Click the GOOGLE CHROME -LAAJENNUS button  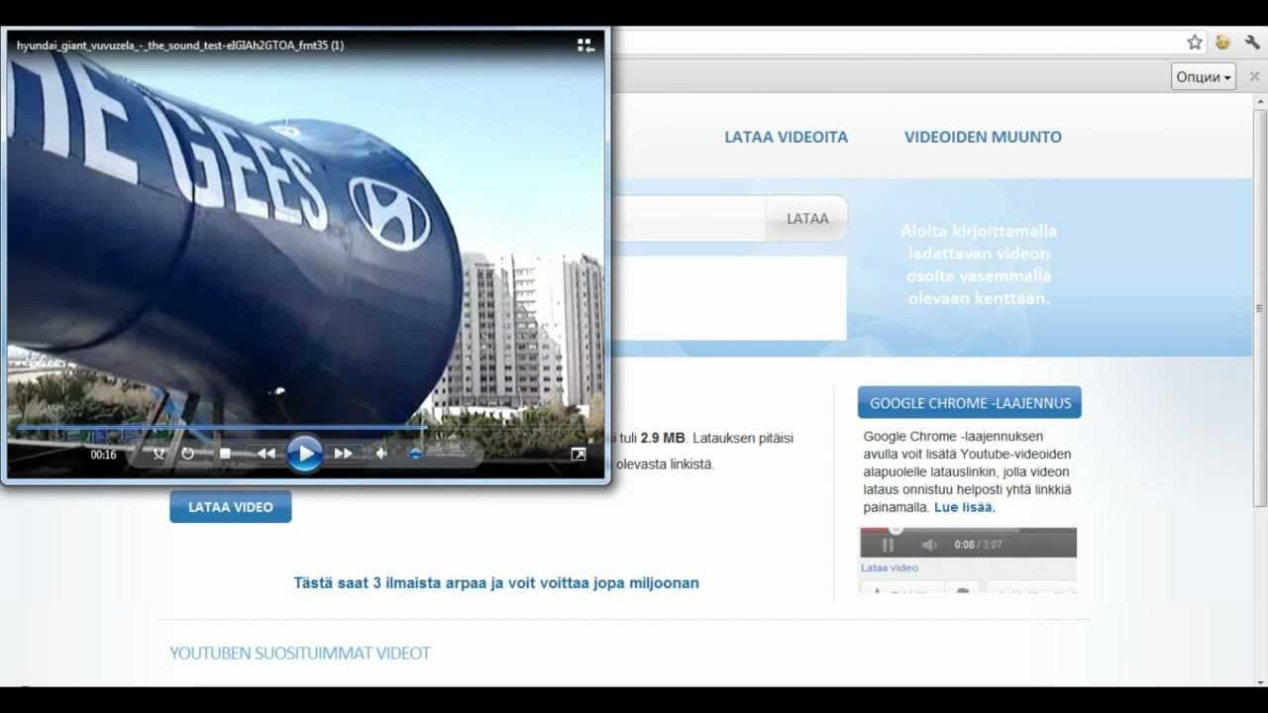[970, 403]
